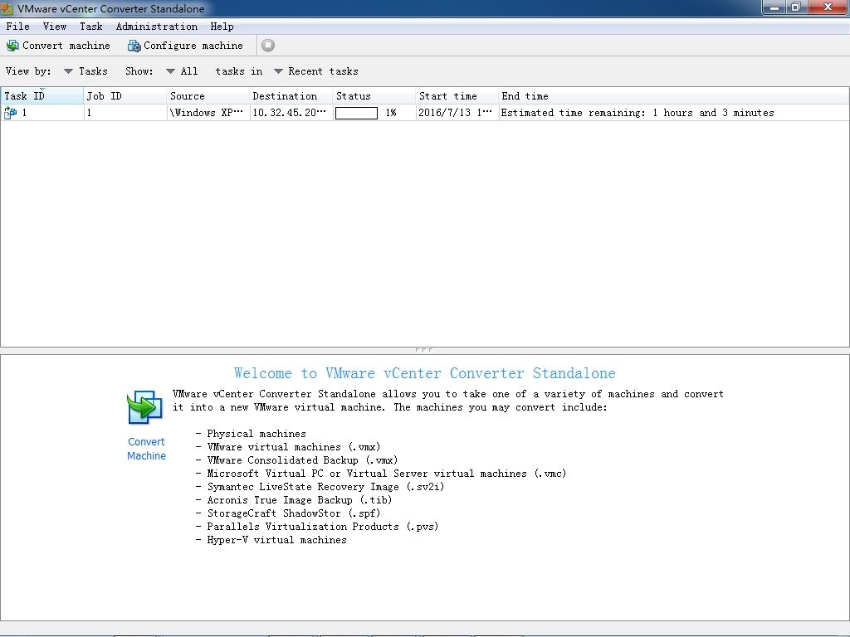The width and height of the screenshot is (850, 637).
Task: Sort by the Source column header
Action: pos(208,96)
